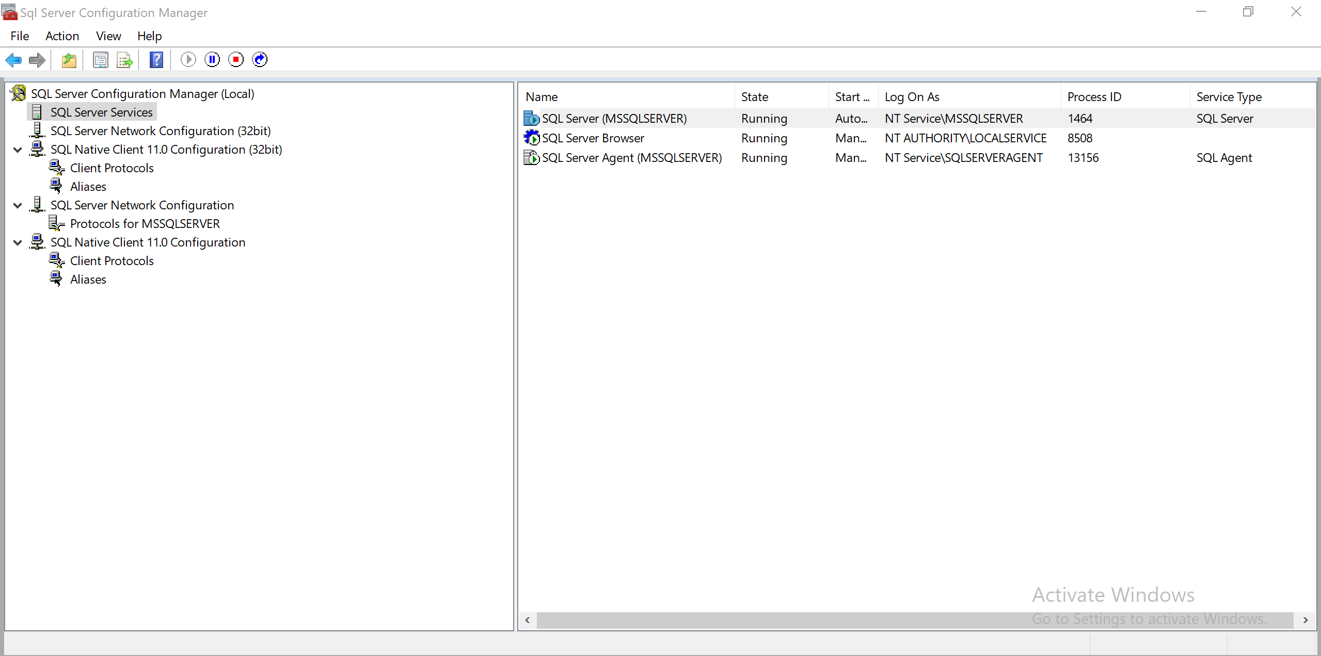Click the Back arrow toolbar icon
This screenshot has height=656, width=1321.
(13, 60)
